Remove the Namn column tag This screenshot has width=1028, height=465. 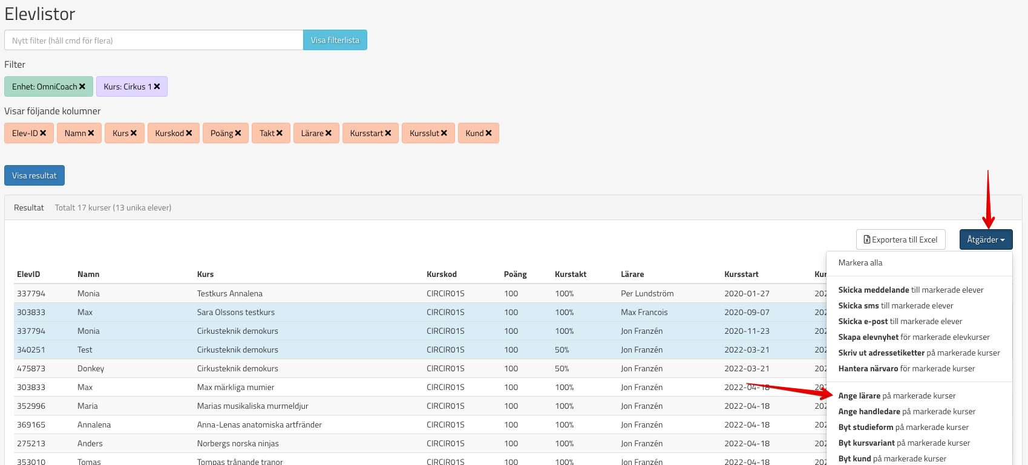click(x=91, y=133)
